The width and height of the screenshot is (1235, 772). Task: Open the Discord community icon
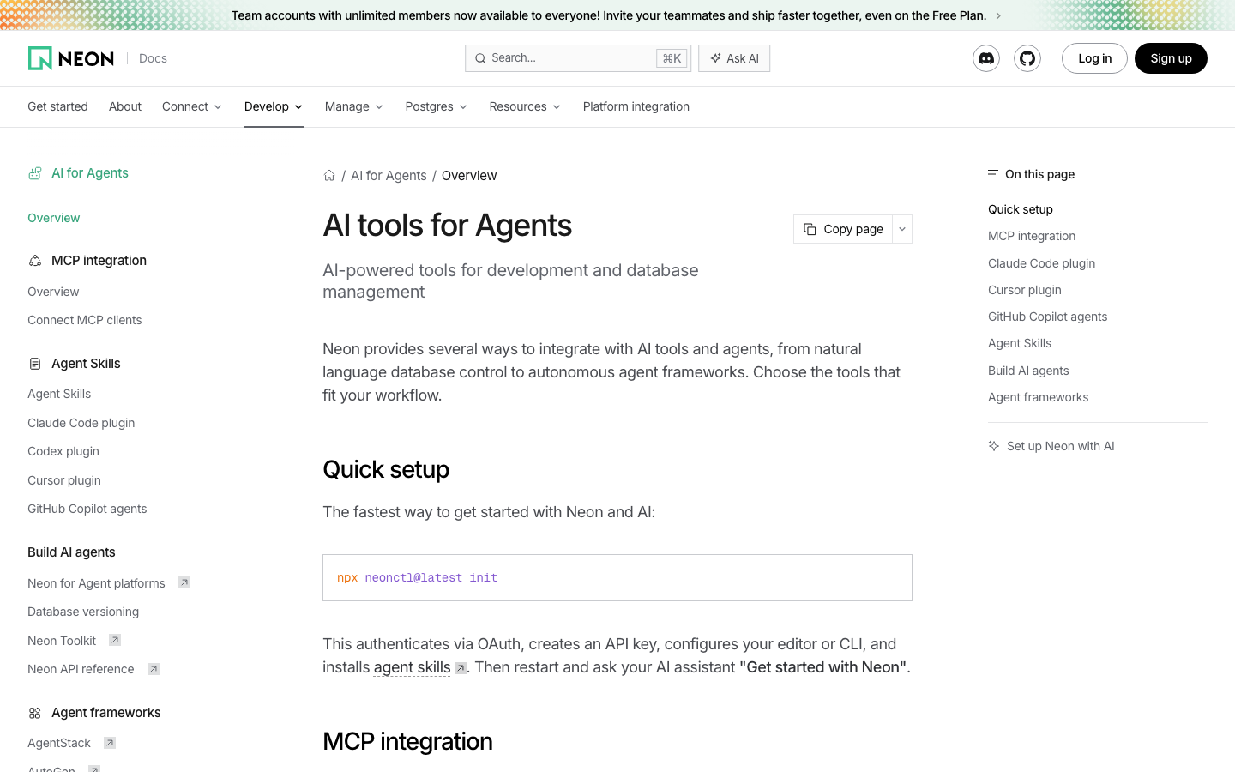(986, 58)
